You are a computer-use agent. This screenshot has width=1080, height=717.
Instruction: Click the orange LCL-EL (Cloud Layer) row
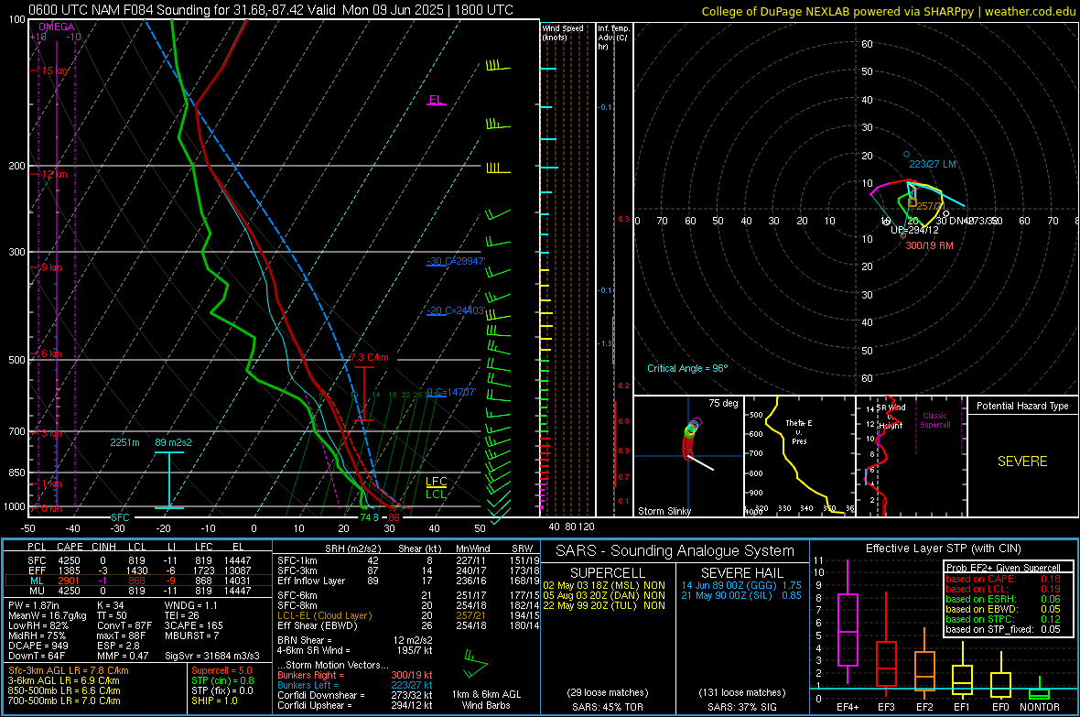click(x=408, y=615)
